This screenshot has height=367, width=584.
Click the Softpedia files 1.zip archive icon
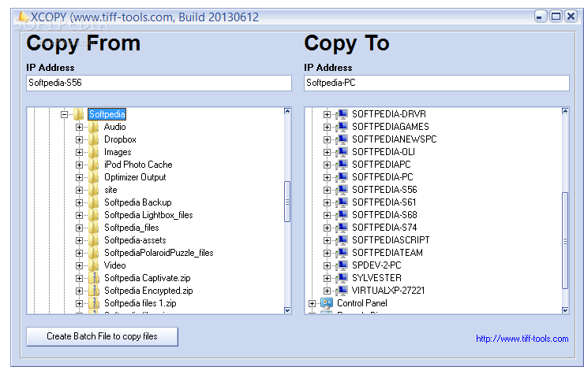[x=94, y=303]
